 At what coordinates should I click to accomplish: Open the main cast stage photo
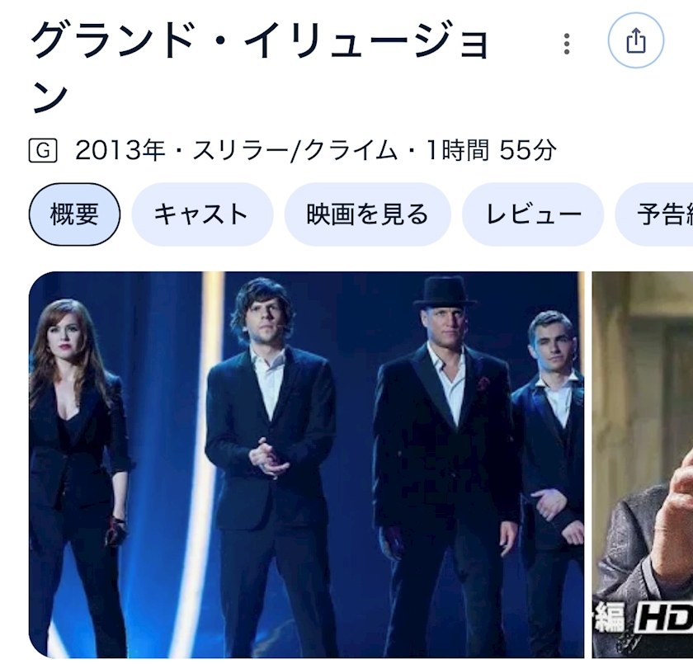(307, 464)
